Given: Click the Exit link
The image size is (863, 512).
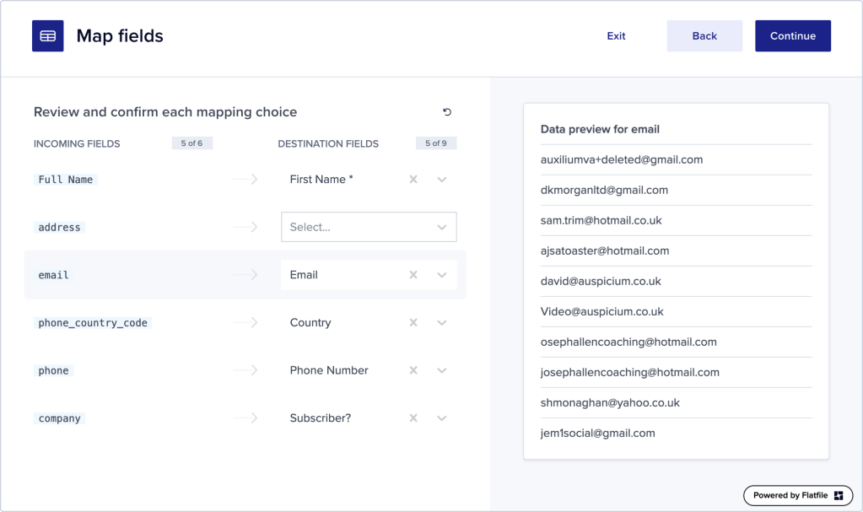Looking at the screenshot, I should click(617, 36).
